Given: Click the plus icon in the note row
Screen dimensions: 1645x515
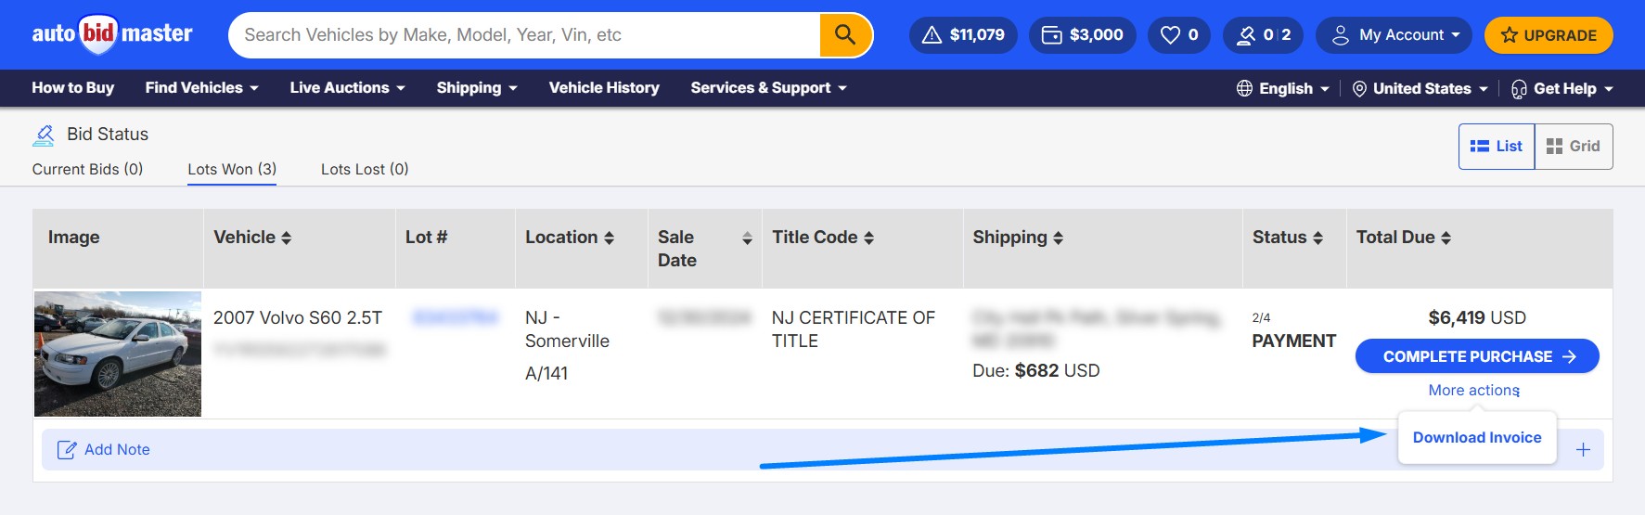Looking at the screenshot, I should (1583, 450).
